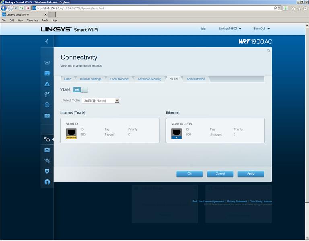The height and width of the screenshot is (241, 309).
Task: Click the Cancel button
Action: (220, 174)
